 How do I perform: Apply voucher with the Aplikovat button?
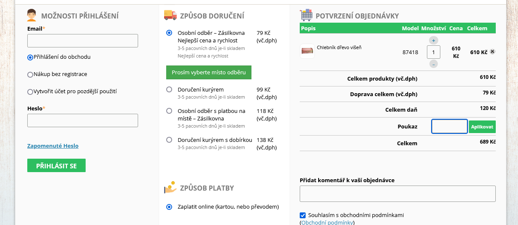(x=482, y=126)
